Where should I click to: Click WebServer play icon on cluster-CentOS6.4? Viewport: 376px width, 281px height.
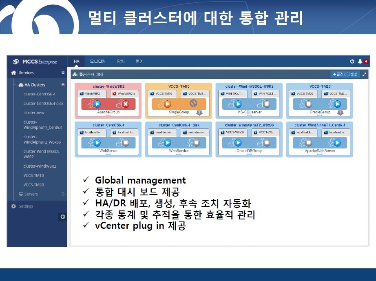[97, 143]
